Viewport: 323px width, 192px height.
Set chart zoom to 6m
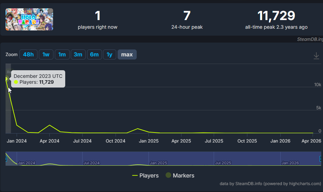(94, 54)
